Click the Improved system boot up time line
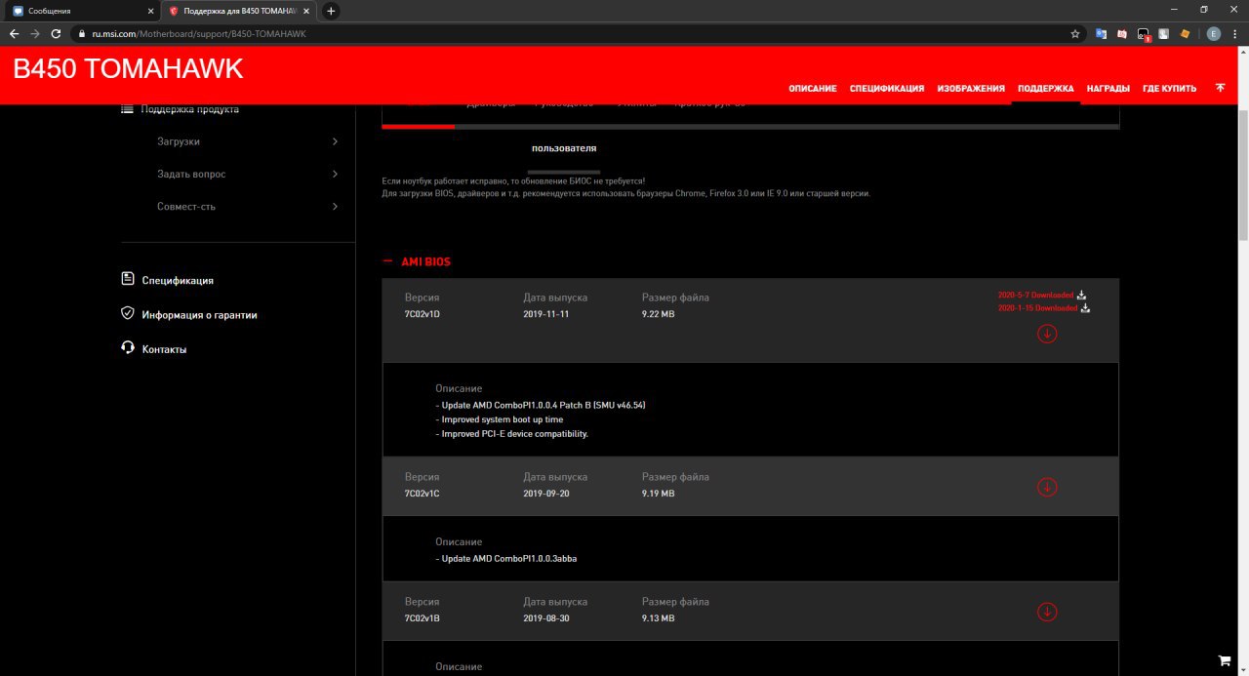The height and width of the screenshot is (676, 1249). (x=500, y=419)
